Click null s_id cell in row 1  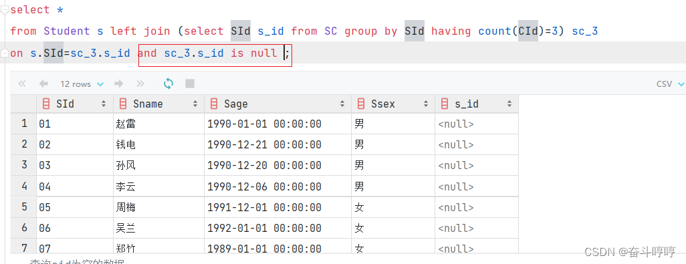(477, 124)
